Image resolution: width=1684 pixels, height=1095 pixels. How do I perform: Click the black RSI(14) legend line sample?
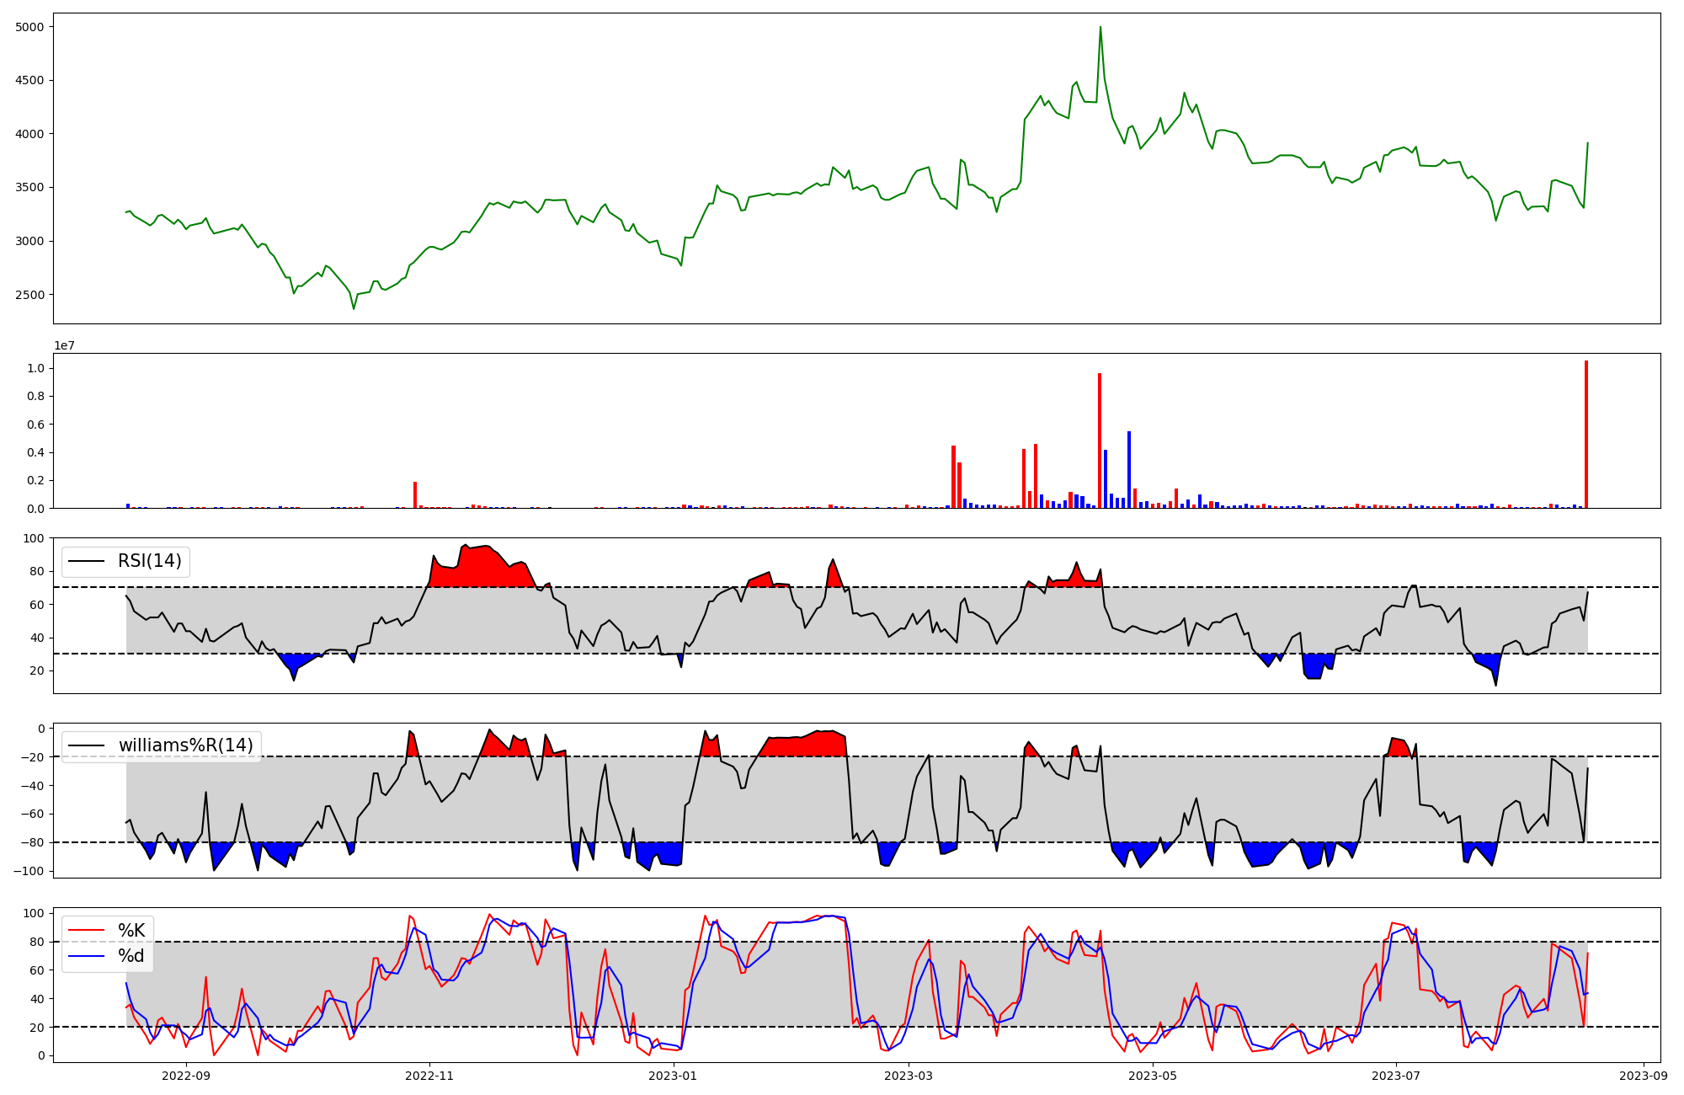point(87,561)
